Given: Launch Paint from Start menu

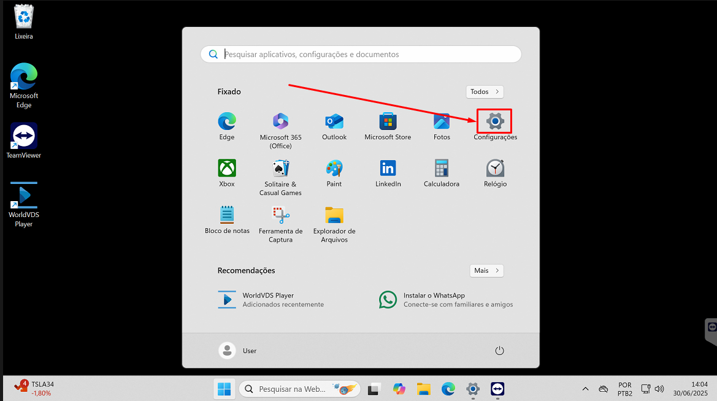Looking at the screenshot, I should pos(334,174).
